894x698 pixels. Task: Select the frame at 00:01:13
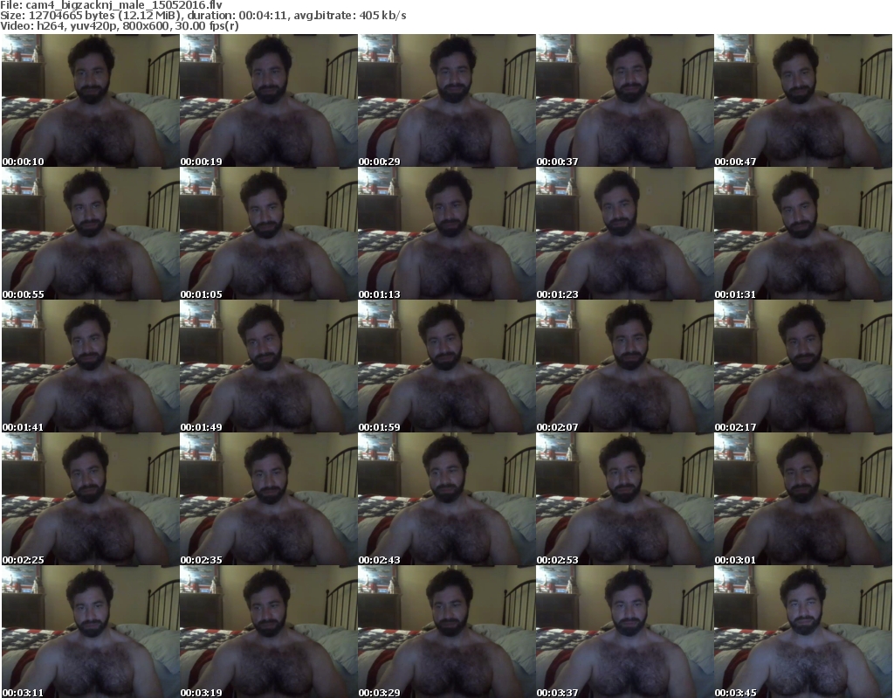[447, 233]
